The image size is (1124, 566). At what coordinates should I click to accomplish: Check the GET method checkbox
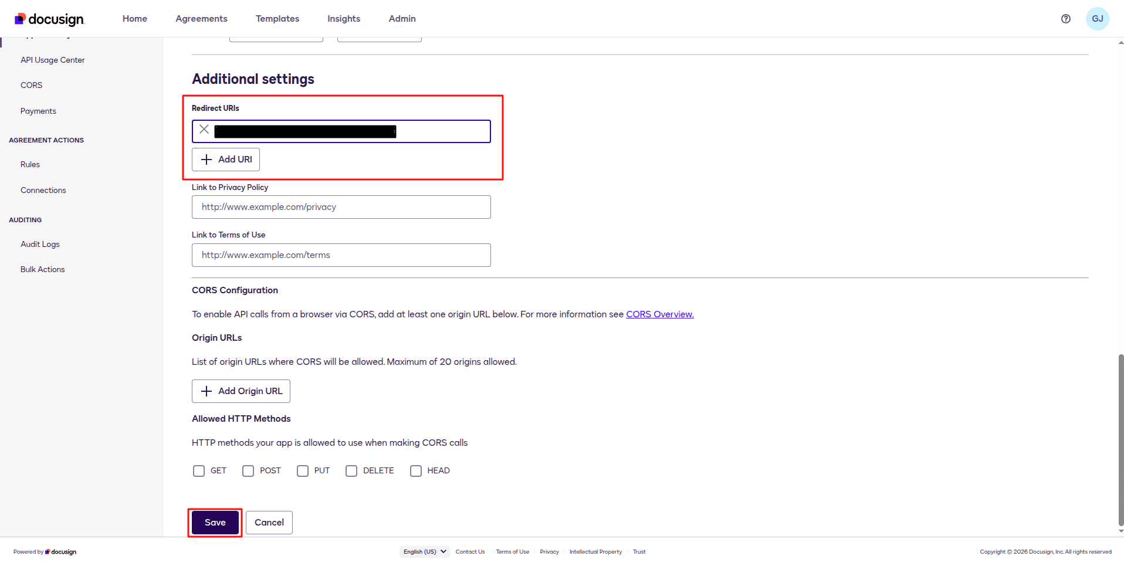(199, 471)
